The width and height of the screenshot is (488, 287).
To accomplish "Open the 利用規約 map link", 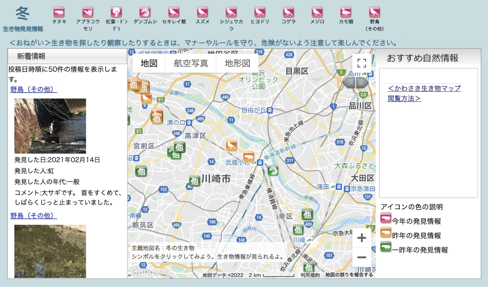I will (x=310, y=275).
